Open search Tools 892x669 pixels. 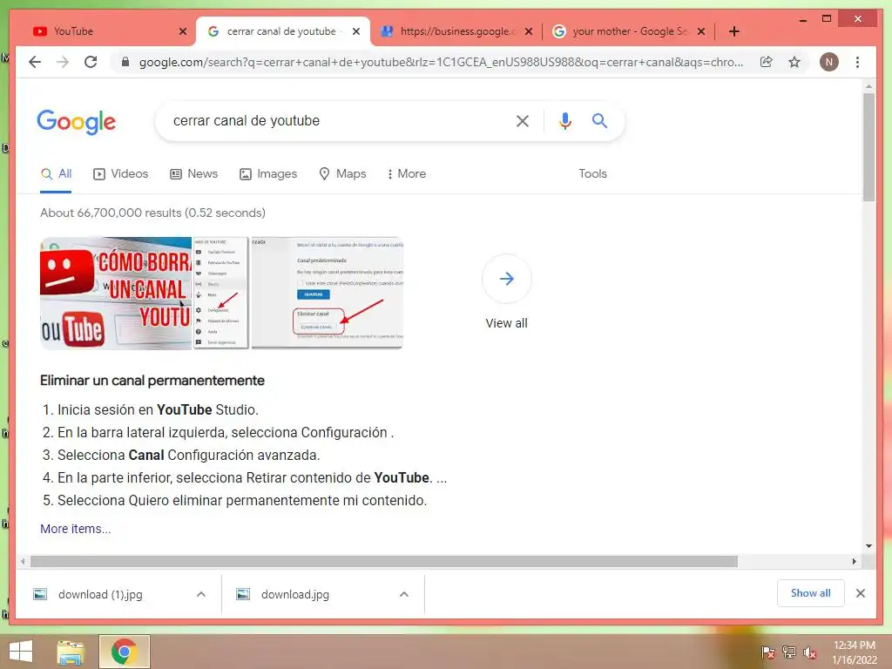592,173
